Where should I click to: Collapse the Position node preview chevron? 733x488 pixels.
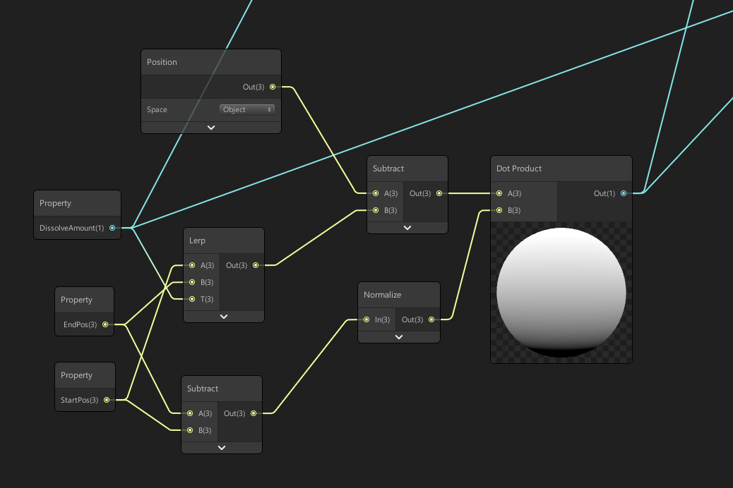click(x=211, y=128)
